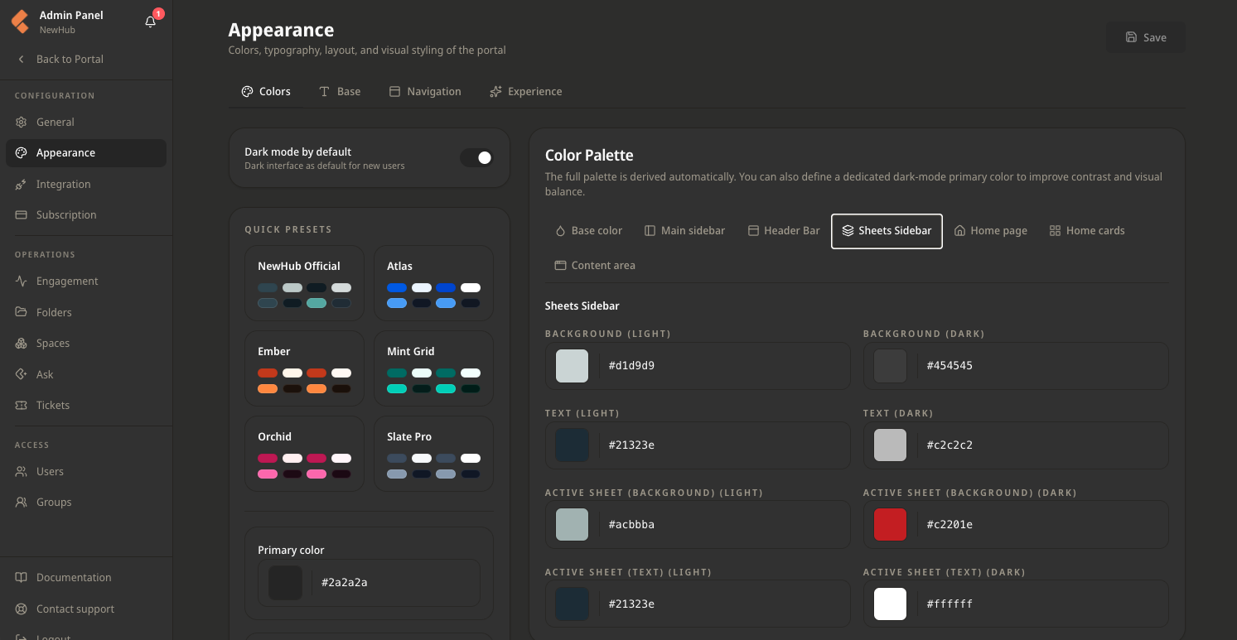Click the Engagement activity icon
1237x640 pixels.
coord(22,282)
